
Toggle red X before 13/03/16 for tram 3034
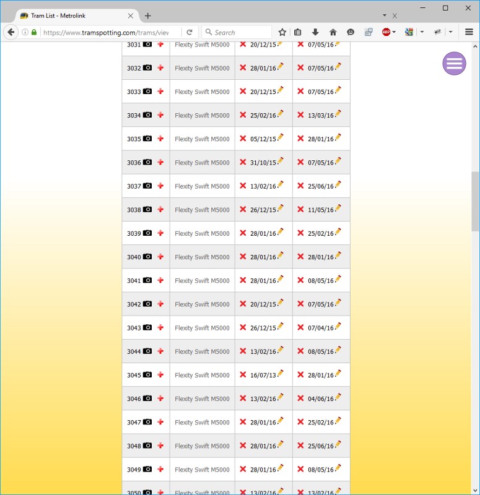coord(300,114)
